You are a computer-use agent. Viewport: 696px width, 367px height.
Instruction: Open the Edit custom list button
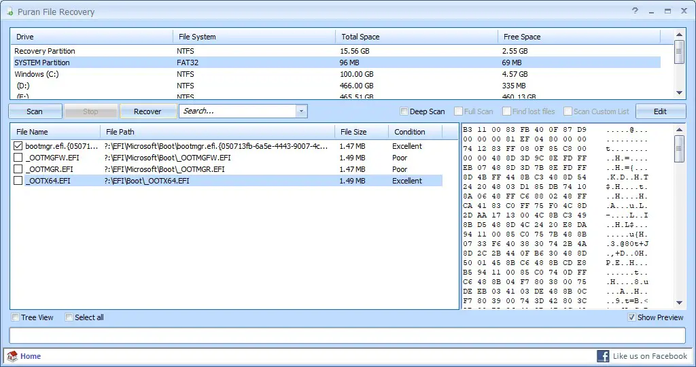click(x=661, y=111)
